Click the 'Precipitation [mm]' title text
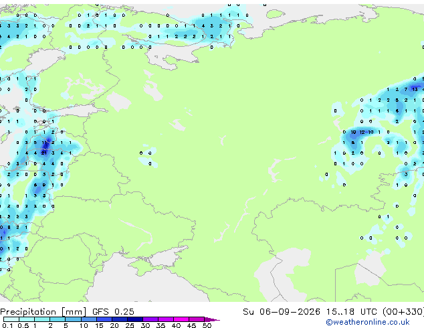This screenshot has height=328, width=424. point(43,312)
